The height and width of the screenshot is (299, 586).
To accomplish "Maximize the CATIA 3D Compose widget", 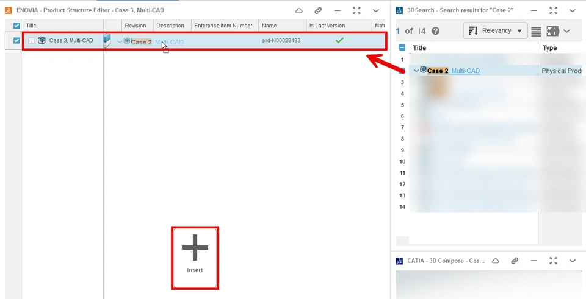I will click(x=554, y=261).
